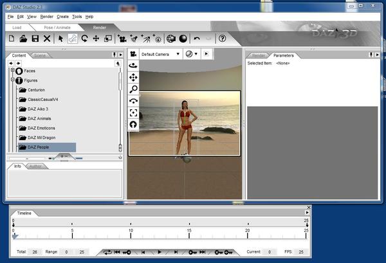Click the viewport pan arrows icon
The image size is (386, 263).
coord(133,78)
